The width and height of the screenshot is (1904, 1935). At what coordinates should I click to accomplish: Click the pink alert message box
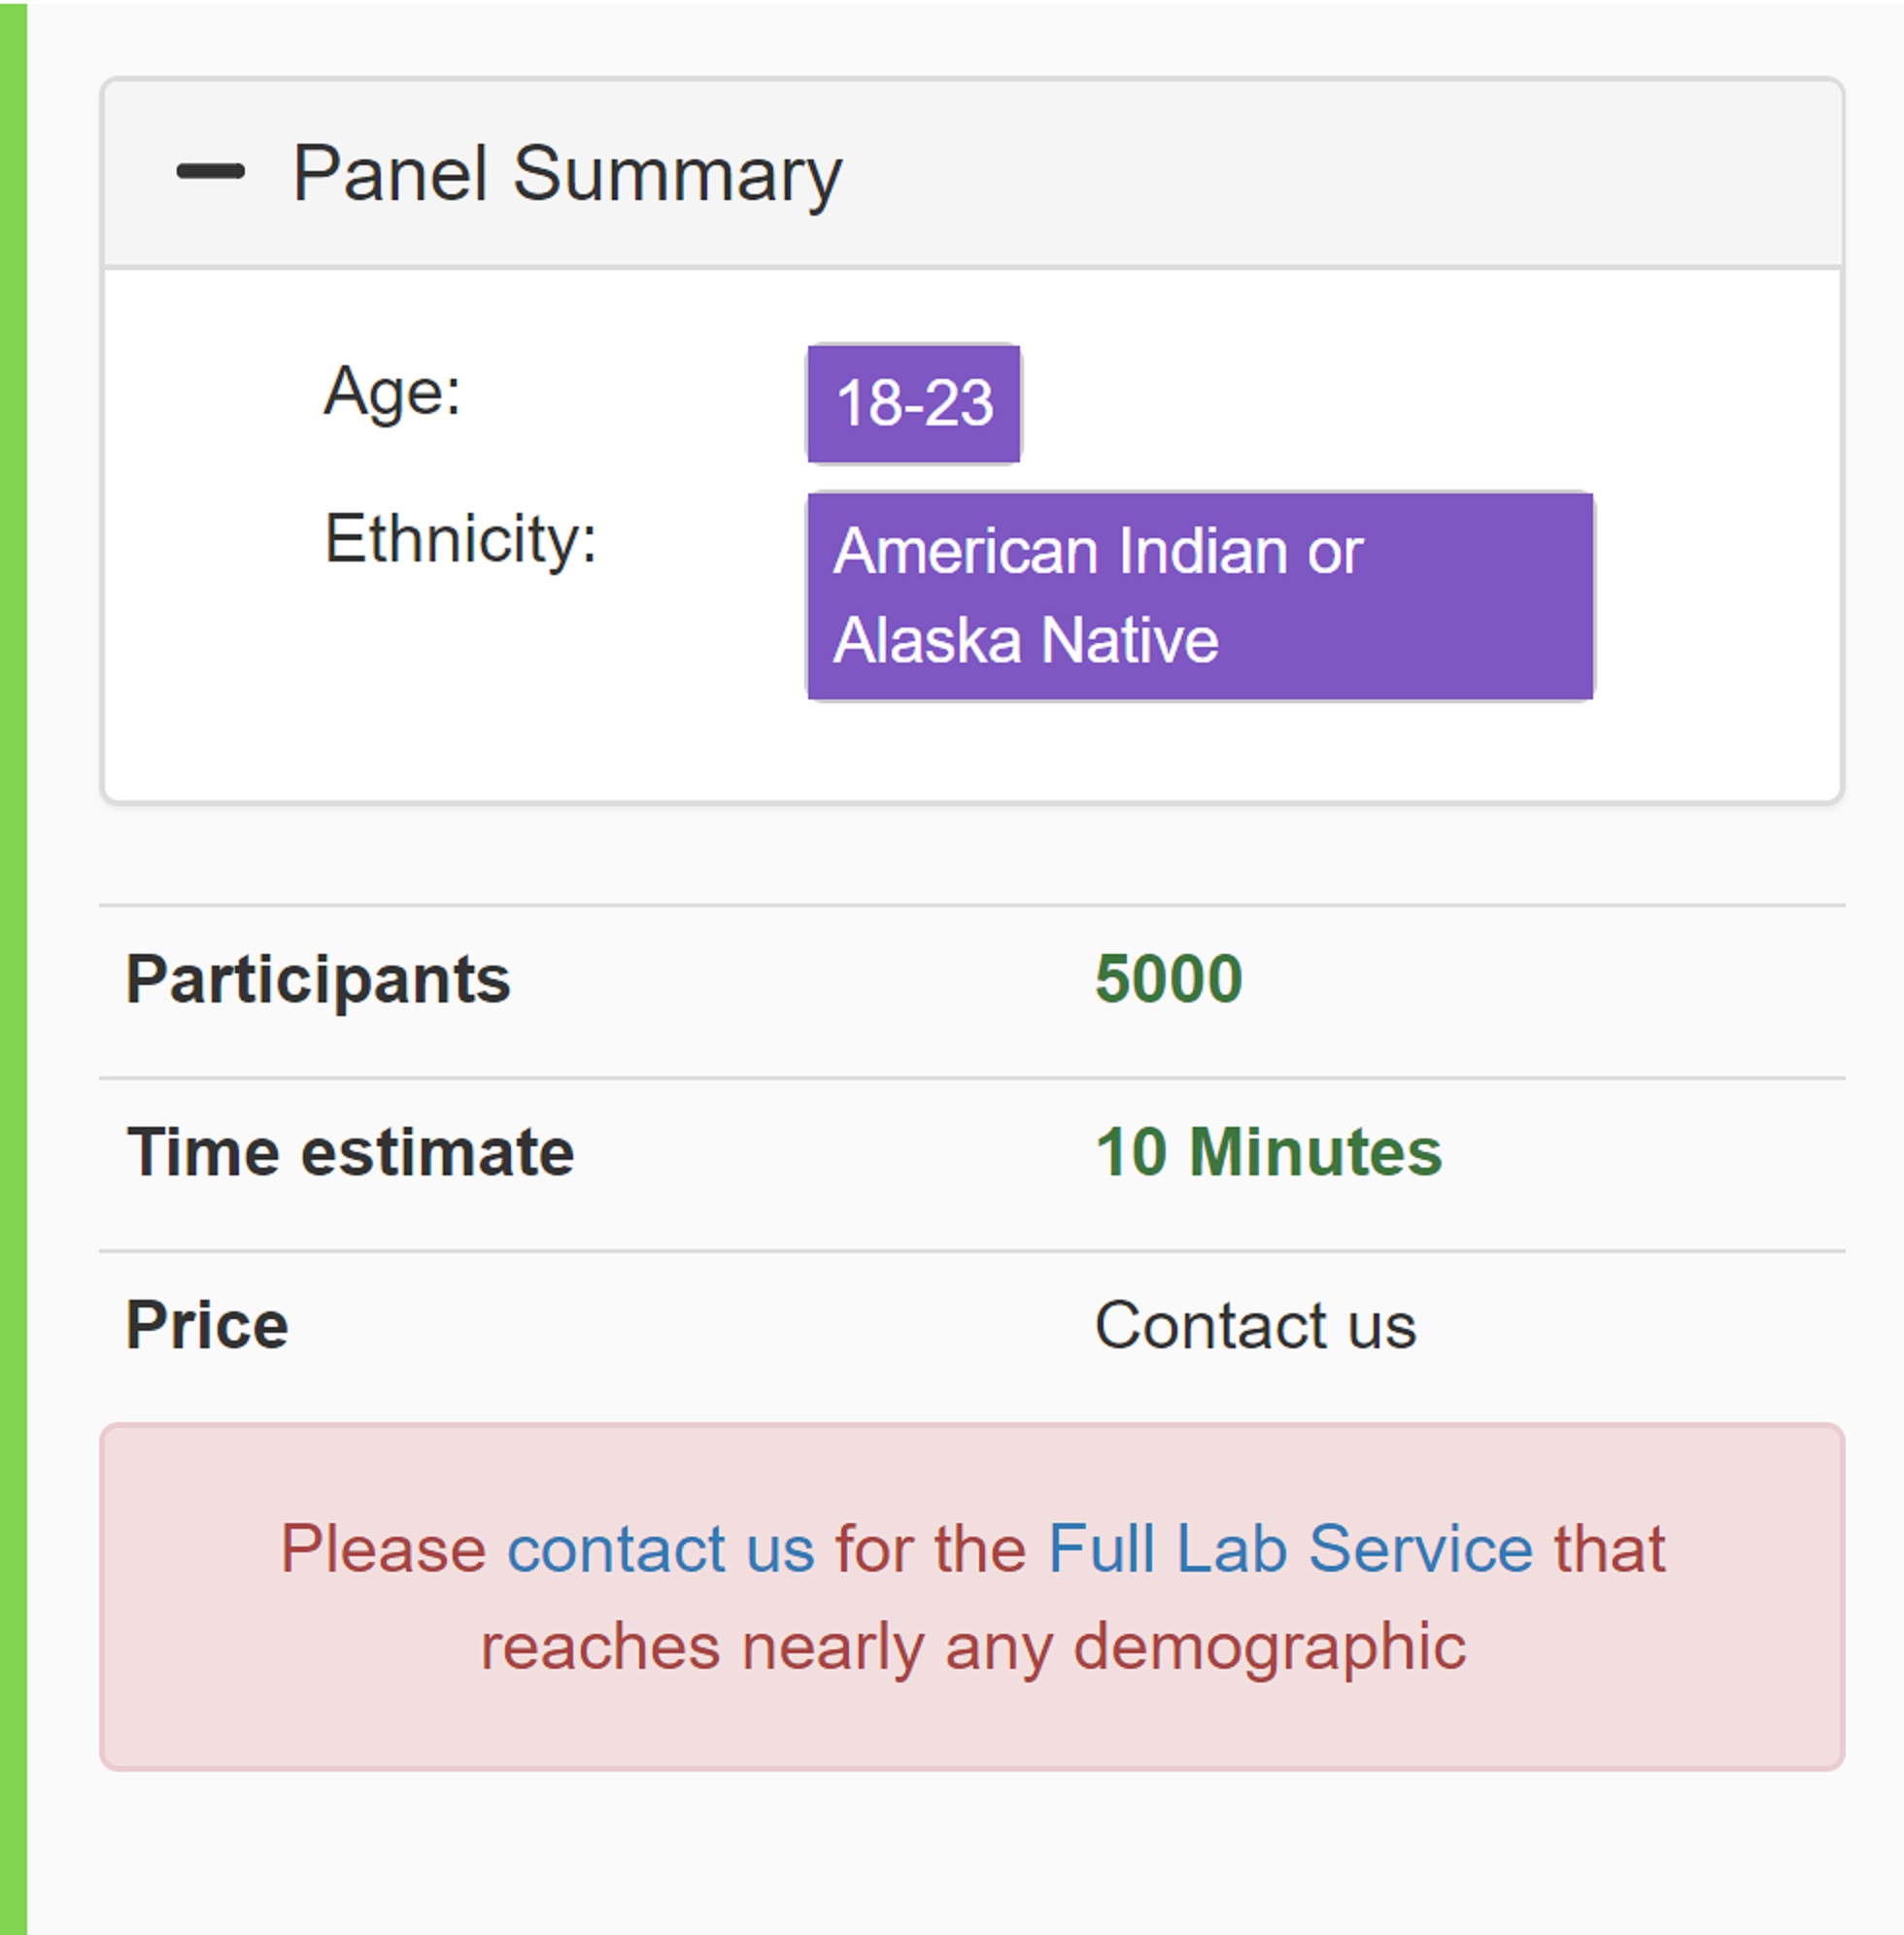972,1597
